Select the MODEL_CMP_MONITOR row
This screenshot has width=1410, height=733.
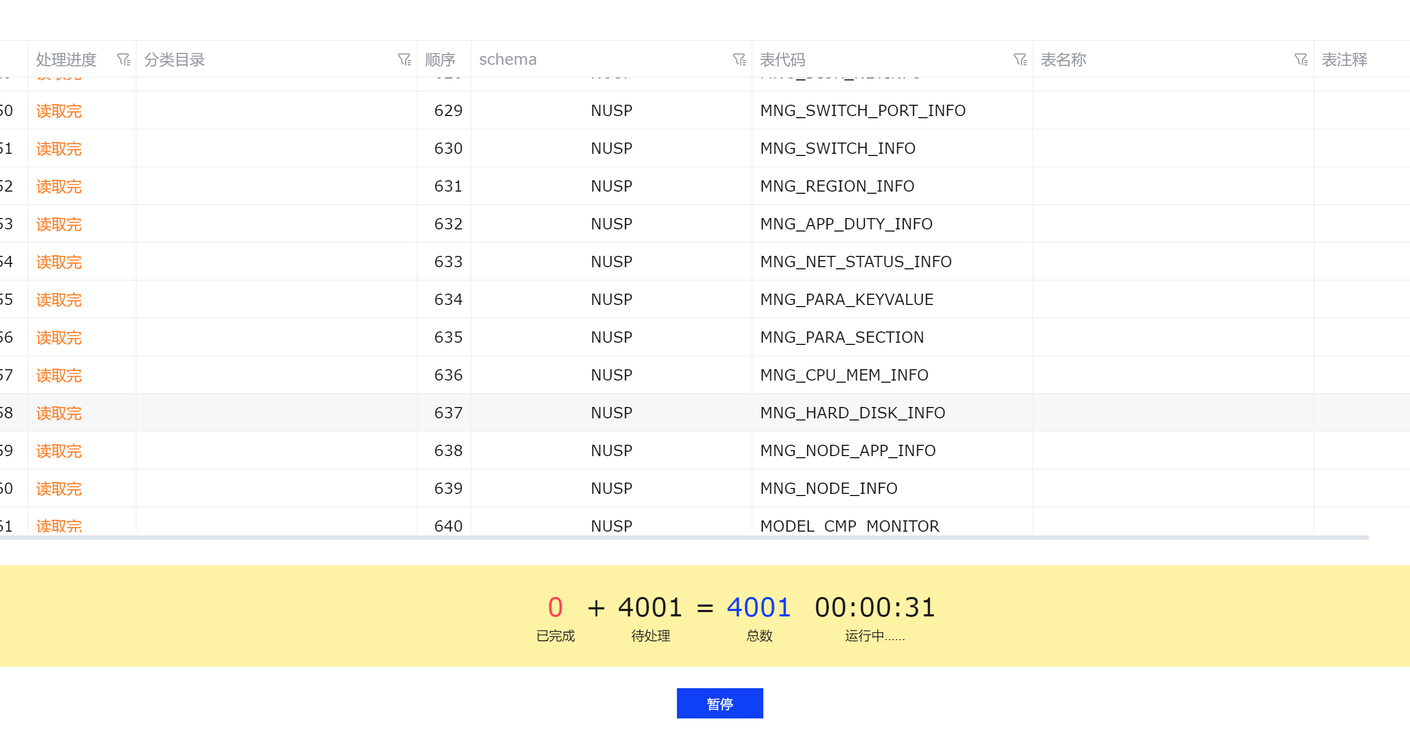849,525
